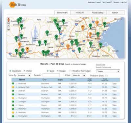Open the View link for Braintree
The width and height of the screenshot is (131, 123).
115,83
